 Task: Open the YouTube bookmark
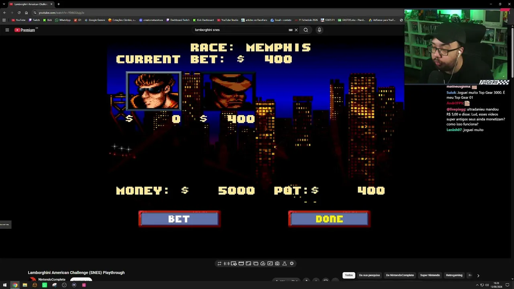click(x=18, y=20)
